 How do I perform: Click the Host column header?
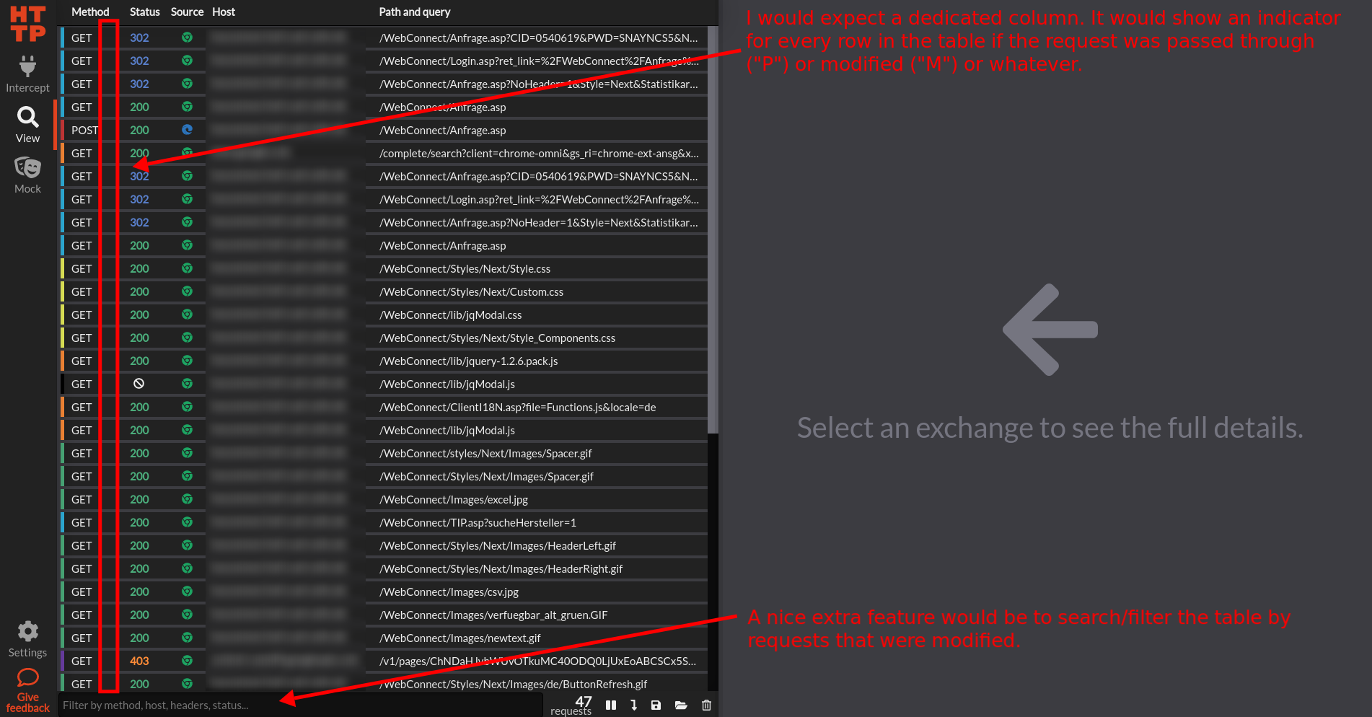(224, 12)
